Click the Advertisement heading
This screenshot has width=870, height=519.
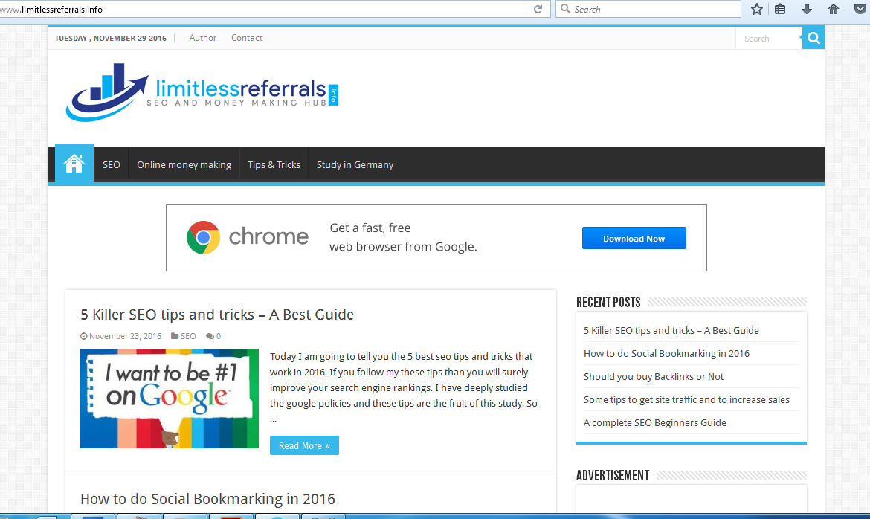pyautogui.click(x=613, y=475)
